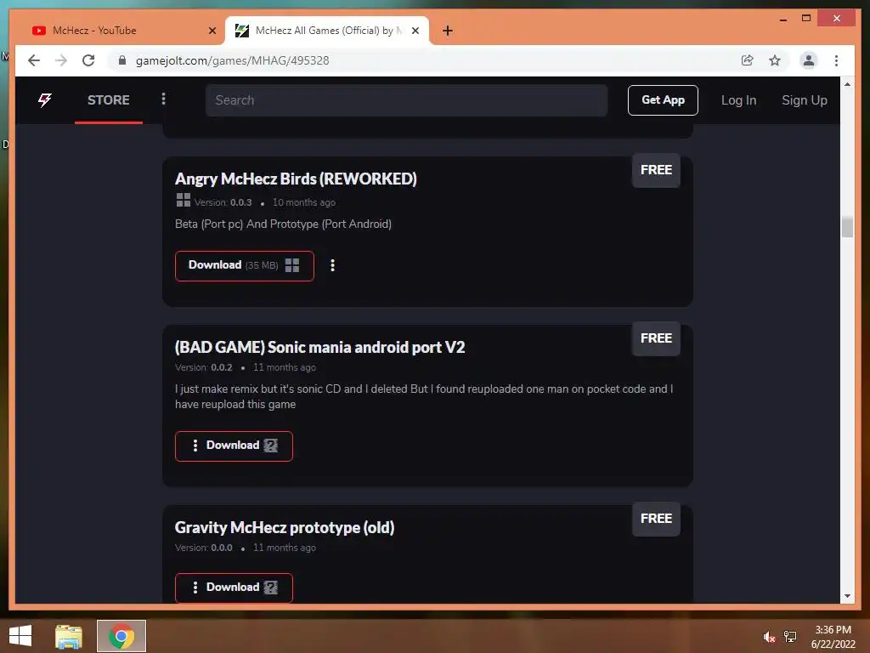Download Sonic mania android port V2
870x653 pixels.
(234, 446)
